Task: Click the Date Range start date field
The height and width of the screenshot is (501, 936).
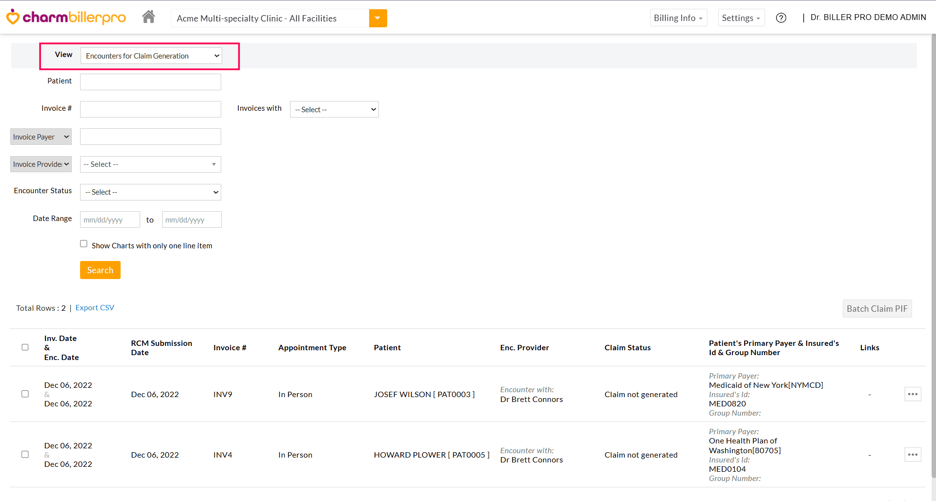Action: [x=110, y=220]
